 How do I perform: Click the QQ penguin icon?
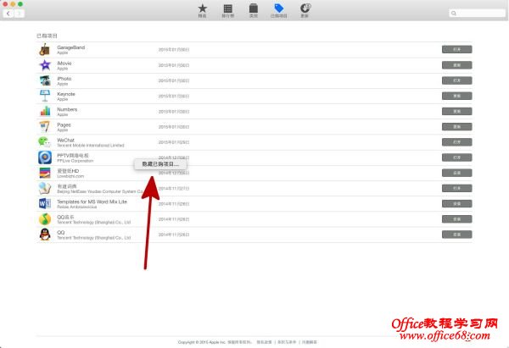point(45,235)
